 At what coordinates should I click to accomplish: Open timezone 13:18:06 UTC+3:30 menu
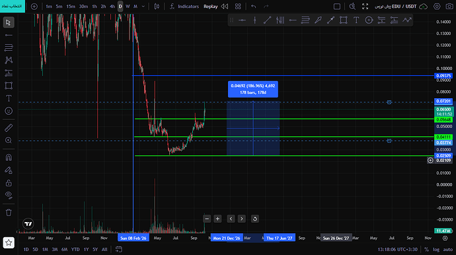pyautogui.click(x=397, y=249)
